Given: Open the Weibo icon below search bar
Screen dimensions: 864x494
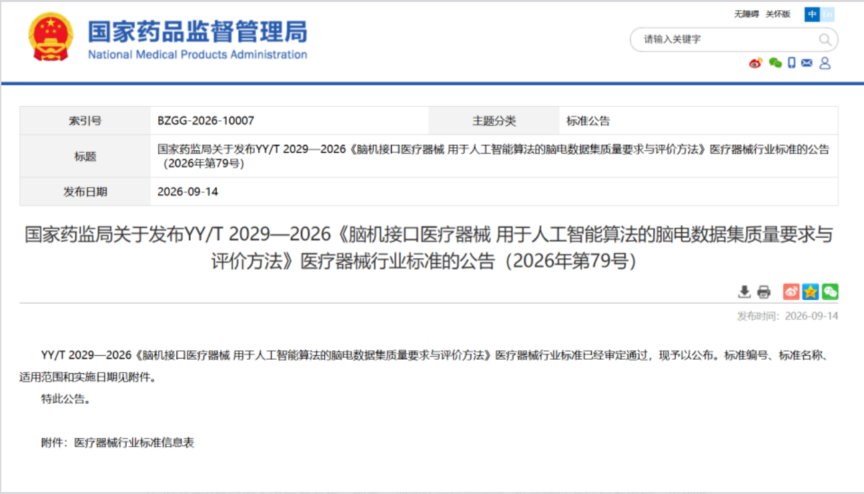Looking at the screenshot, I should click(x=755, y=63).
